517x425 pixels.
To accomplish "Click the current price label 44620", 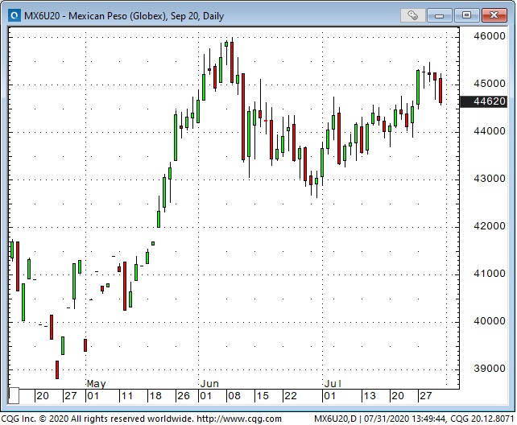I will (x=484, y=101).
